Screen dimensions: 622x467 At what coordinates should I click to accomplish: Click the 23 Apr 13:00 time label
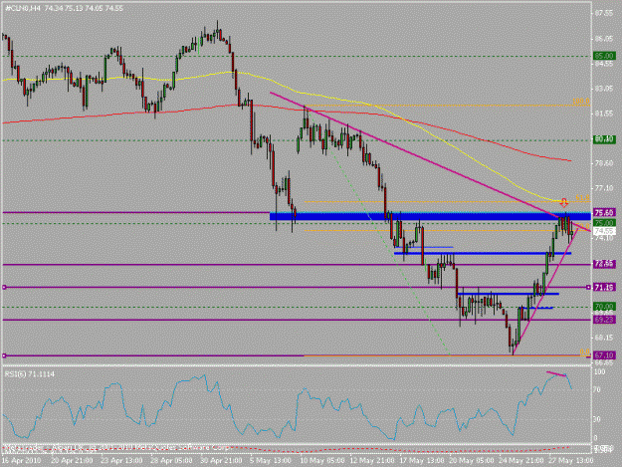(121, 461)
